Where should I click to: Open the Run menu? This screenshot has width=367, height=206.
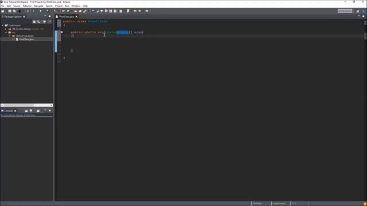[x=67, y=6]
